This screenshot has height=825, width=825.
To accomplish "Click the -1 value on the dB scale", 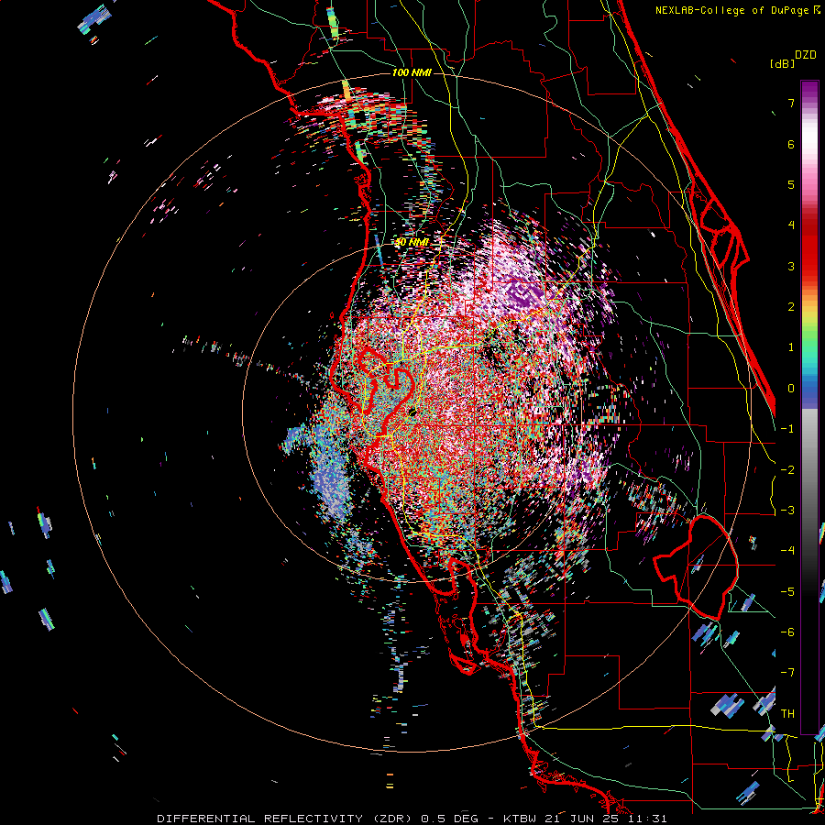I will tap(787, 429).
